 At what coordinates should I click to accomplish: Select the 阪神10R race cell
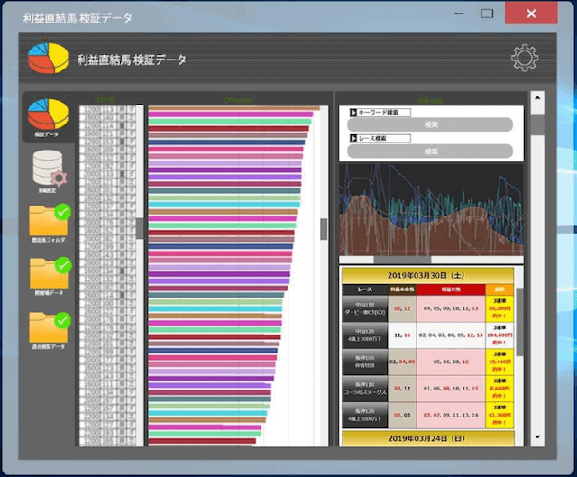pyautogui.click(x=365, y=362)
